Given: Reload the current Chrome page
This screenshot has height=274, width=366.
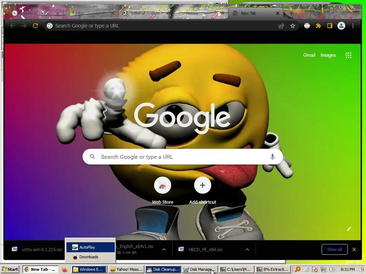Looking at the screenshot, I should point(35,26).
